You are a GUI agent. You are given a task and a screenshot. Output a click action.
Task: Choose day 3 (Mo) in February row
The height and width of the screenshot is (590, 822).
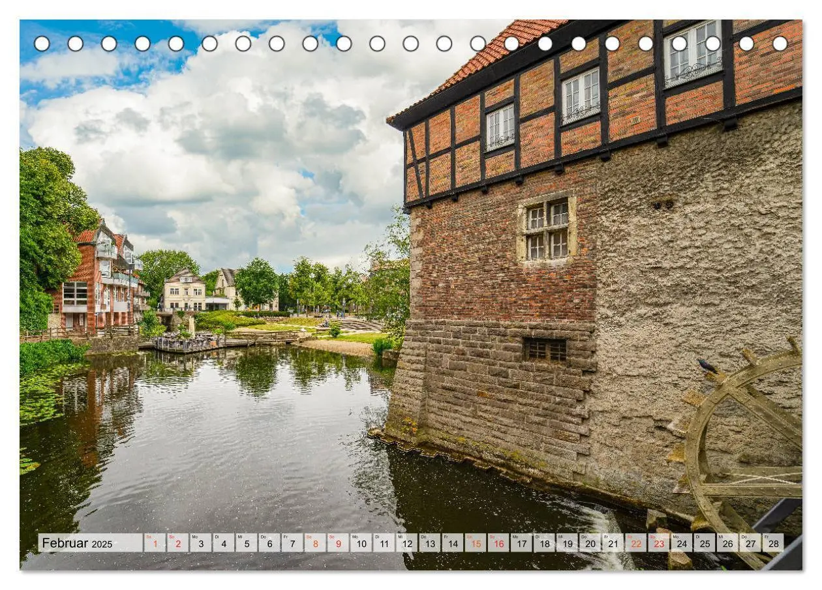pos(200,542)
